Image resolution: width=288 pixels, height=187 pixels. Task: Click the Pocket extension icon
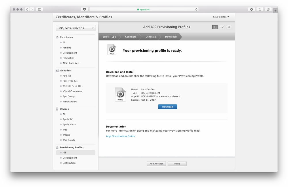(x=84, y=9)
